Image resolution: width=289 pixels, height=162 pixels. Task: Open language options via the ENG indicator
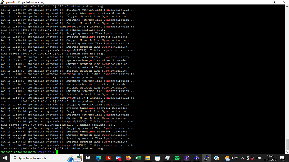click(x=259, y=158)
